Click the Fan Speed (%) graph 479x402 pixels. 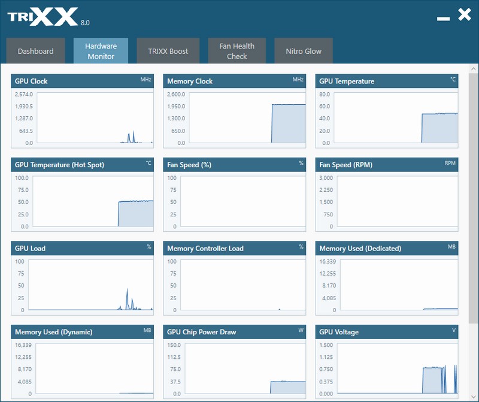pyautogui.click(x=243, y=201)
